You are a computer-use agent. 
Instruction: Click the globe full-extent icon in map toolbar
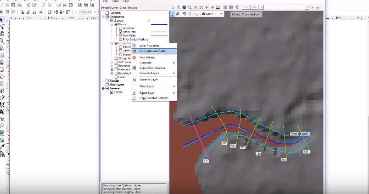tap(184, 7)
